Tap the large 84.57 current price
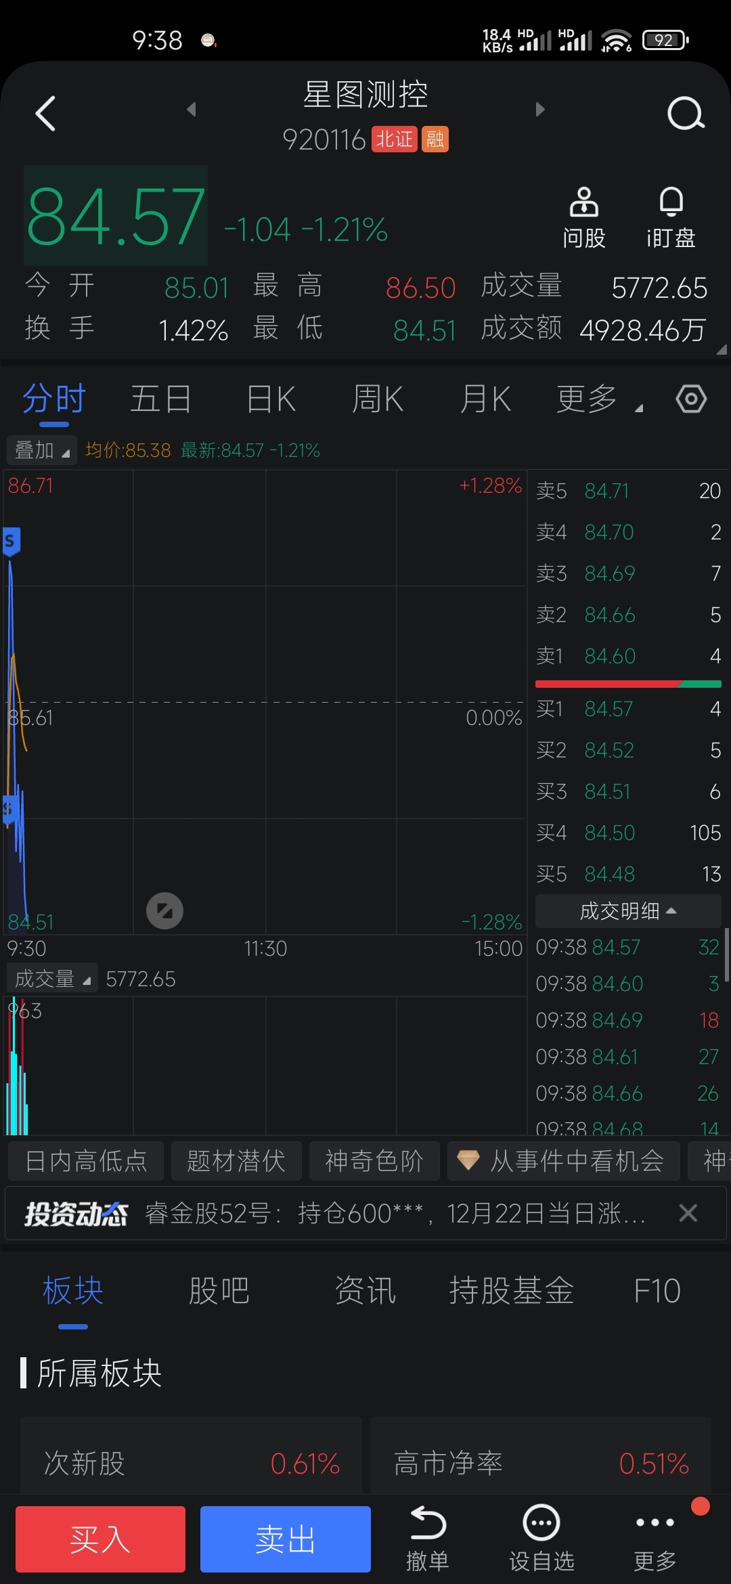The height and width of the screenshot is (1584, 731). point(116,217)
